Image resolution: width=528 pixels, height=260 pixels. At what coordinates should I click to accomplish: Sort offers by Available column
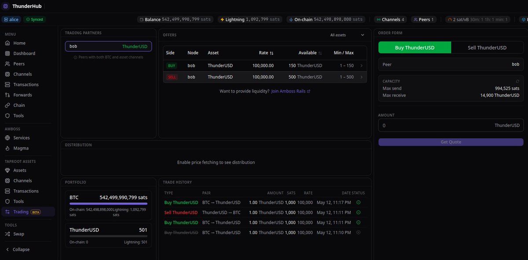tap(310, 53)
